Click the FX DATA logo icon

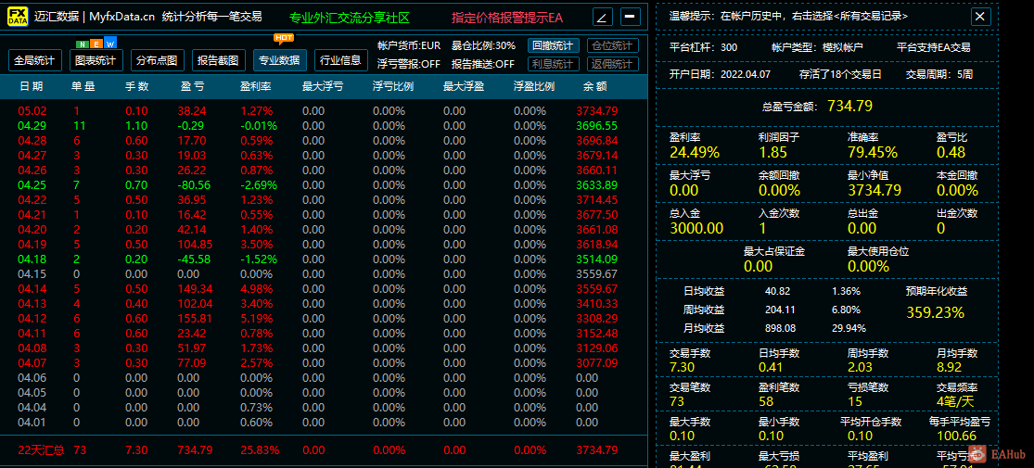pyautogui.click(x=18, y=17)
